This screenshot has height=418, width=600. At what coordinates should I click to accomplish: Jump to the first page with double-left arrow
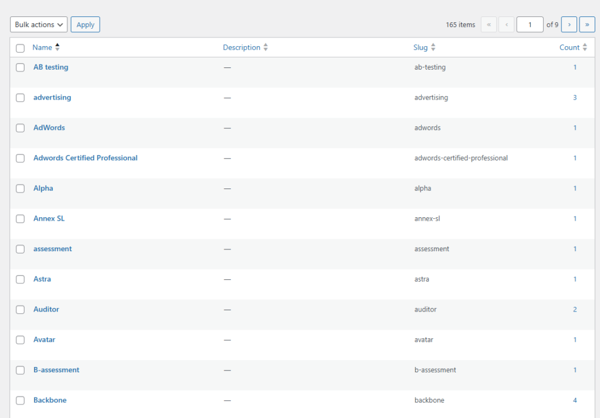pyautogui.click(x=489, y=24)
